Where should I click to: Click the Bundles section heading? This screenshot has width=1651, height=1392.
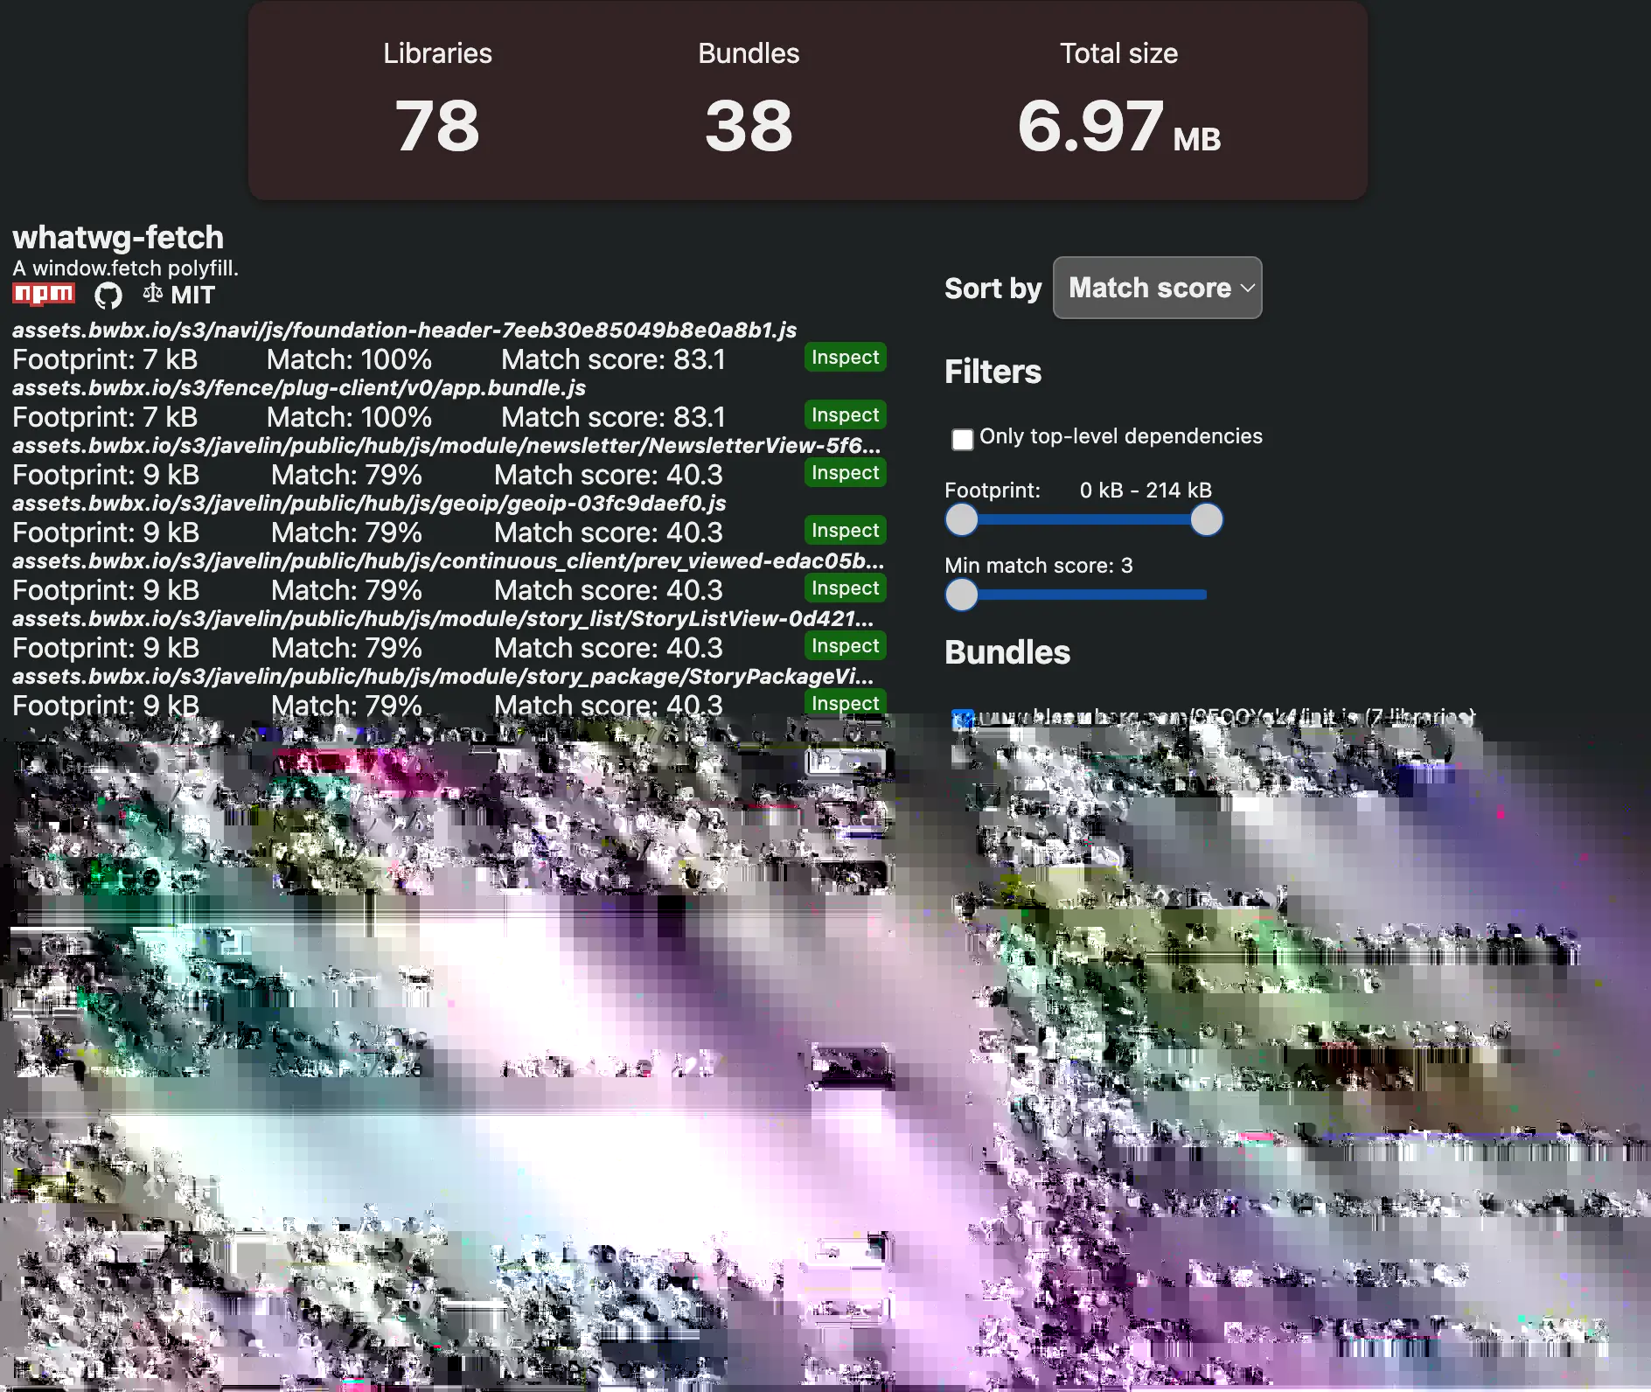[x=1007, y=652]
